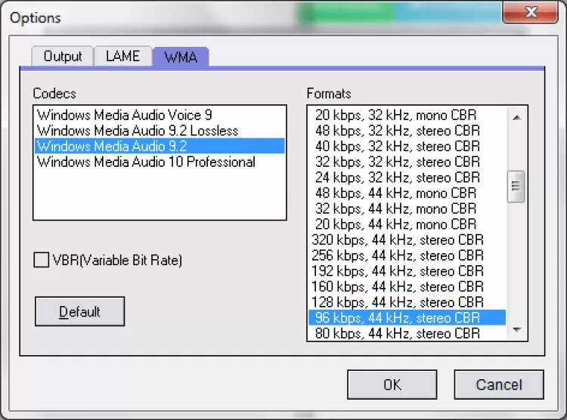
Task: Select 320 kbps, 44 kHz, stereo CBR format
Action: pyautogui.click(x=398, y=239)
